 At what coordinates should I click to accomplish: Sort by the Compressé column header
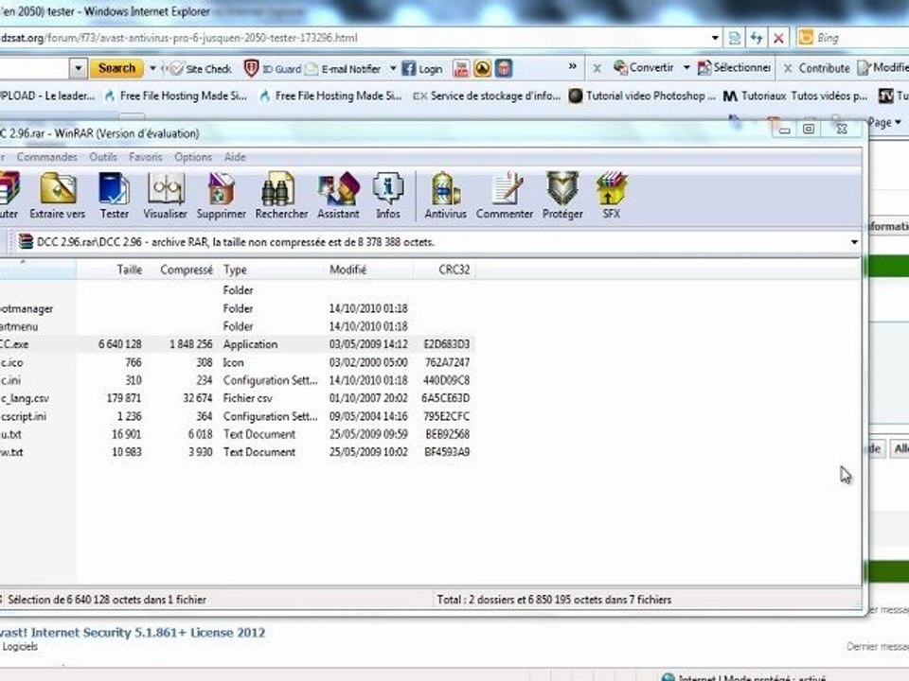pyautogui.click(x=187, y=270)
